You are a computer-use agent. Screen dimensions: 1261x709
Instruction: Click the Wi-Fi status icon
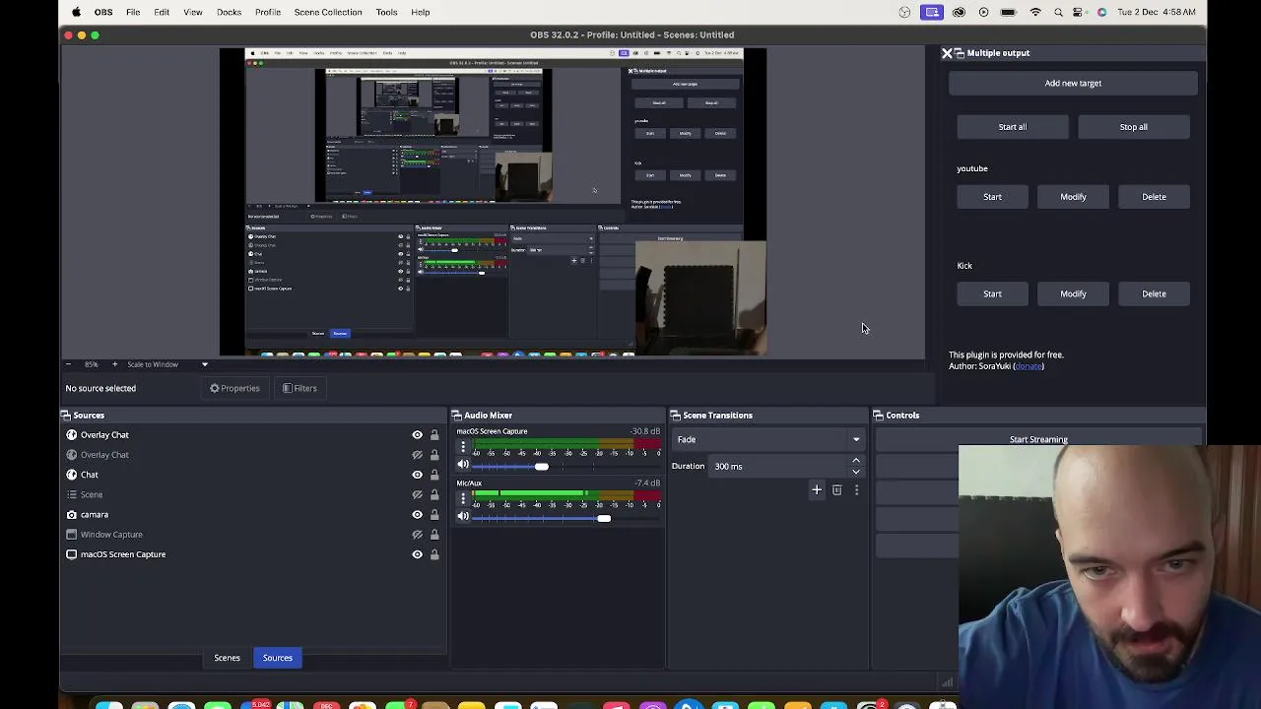1035,12
